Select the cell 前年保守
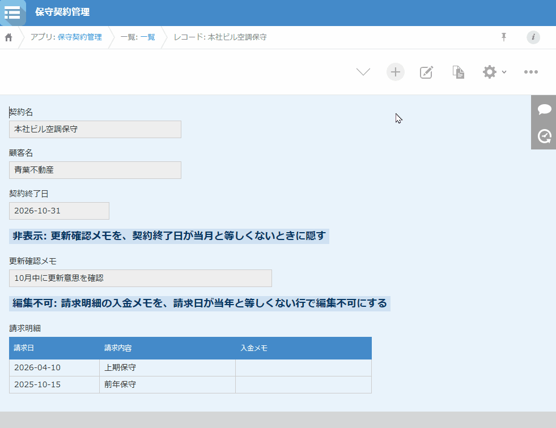556x428 pixels. (167, 385)
